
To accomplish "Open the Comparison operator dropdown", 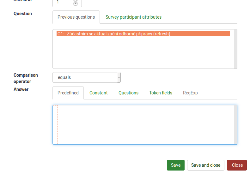I will pyautogui.click(x=86, y=77).
